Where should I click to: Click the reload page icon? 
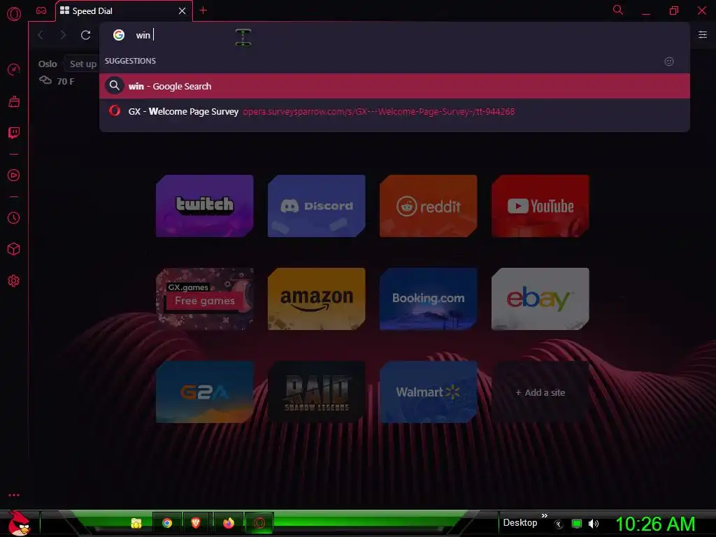point(85,35)
